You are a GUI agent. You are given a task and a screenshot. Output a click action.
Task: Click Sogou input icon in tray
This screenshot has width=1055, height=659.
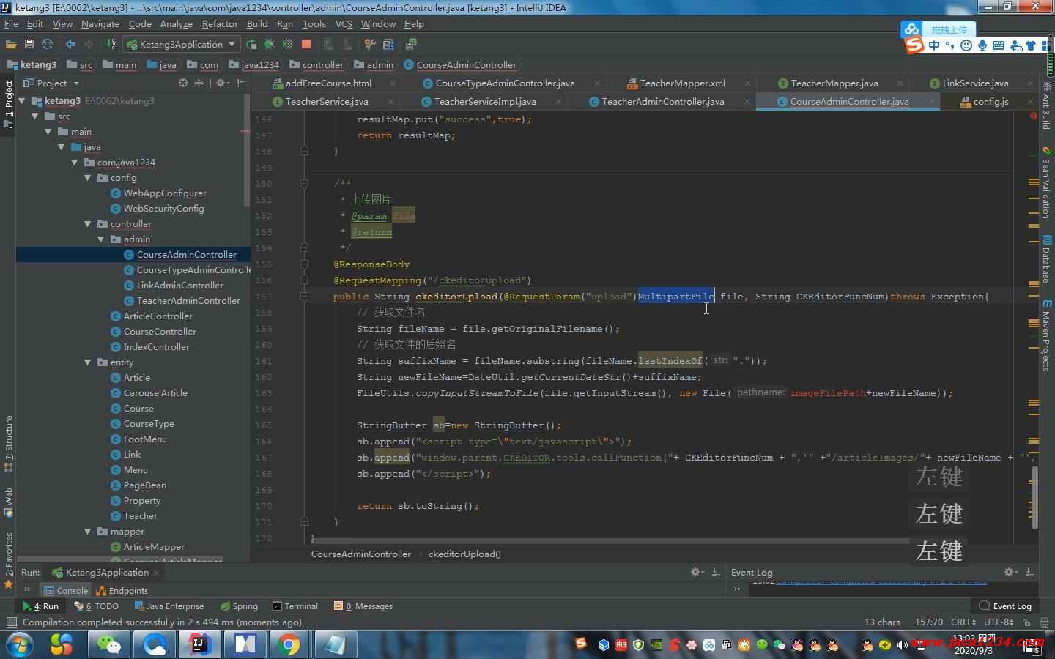[581, 644]
